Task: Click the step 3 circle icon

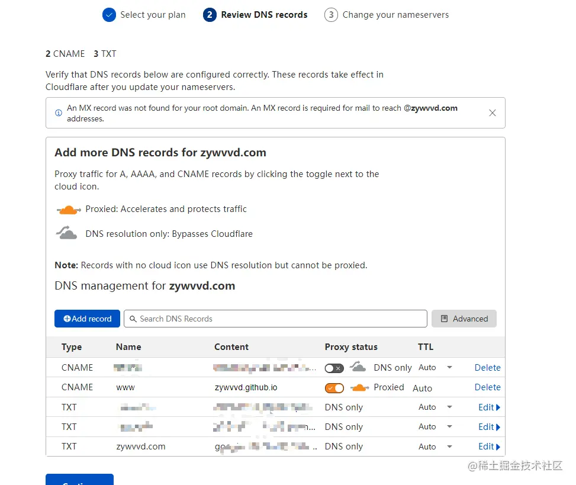Action: point(331,15)
